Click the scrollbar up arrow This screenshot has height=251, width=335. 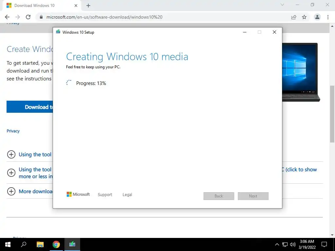coord(332,26)
